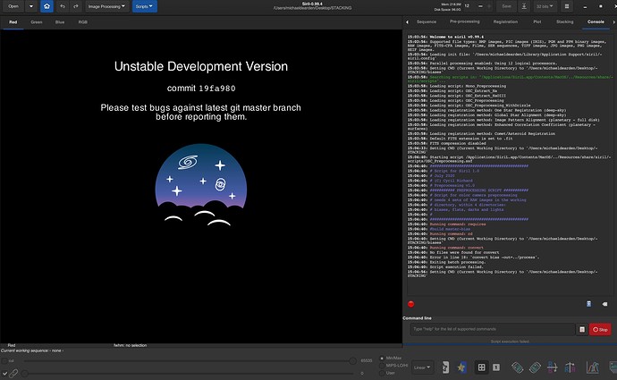Click the red circle icon in console
617x380 pixels.
pyautogui.click(x=410, y=304)
